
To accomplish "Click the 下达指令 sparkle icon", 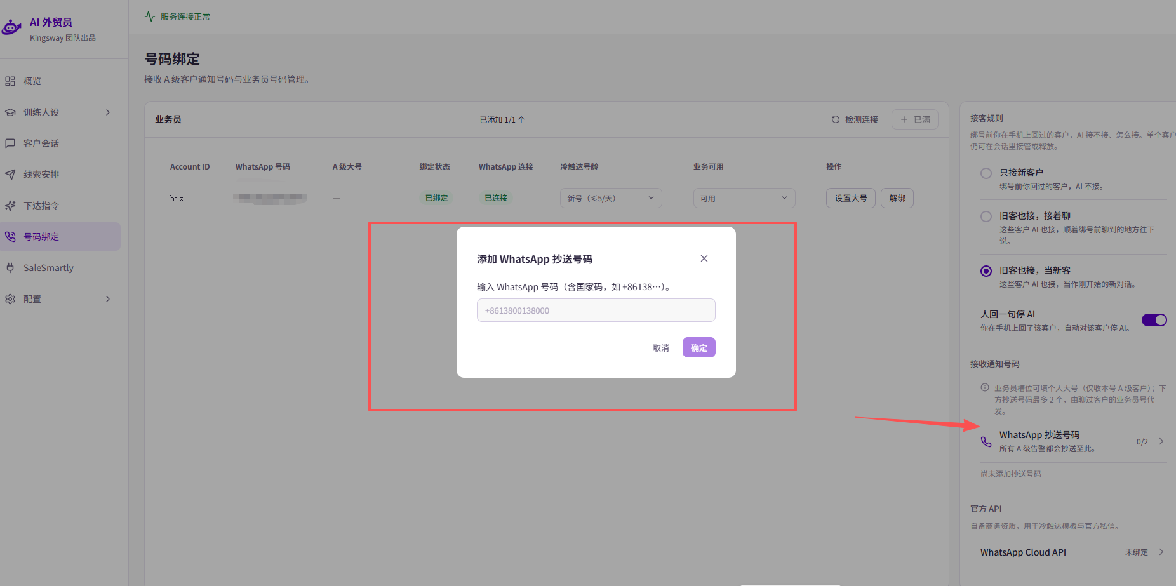I will point(10,206).
